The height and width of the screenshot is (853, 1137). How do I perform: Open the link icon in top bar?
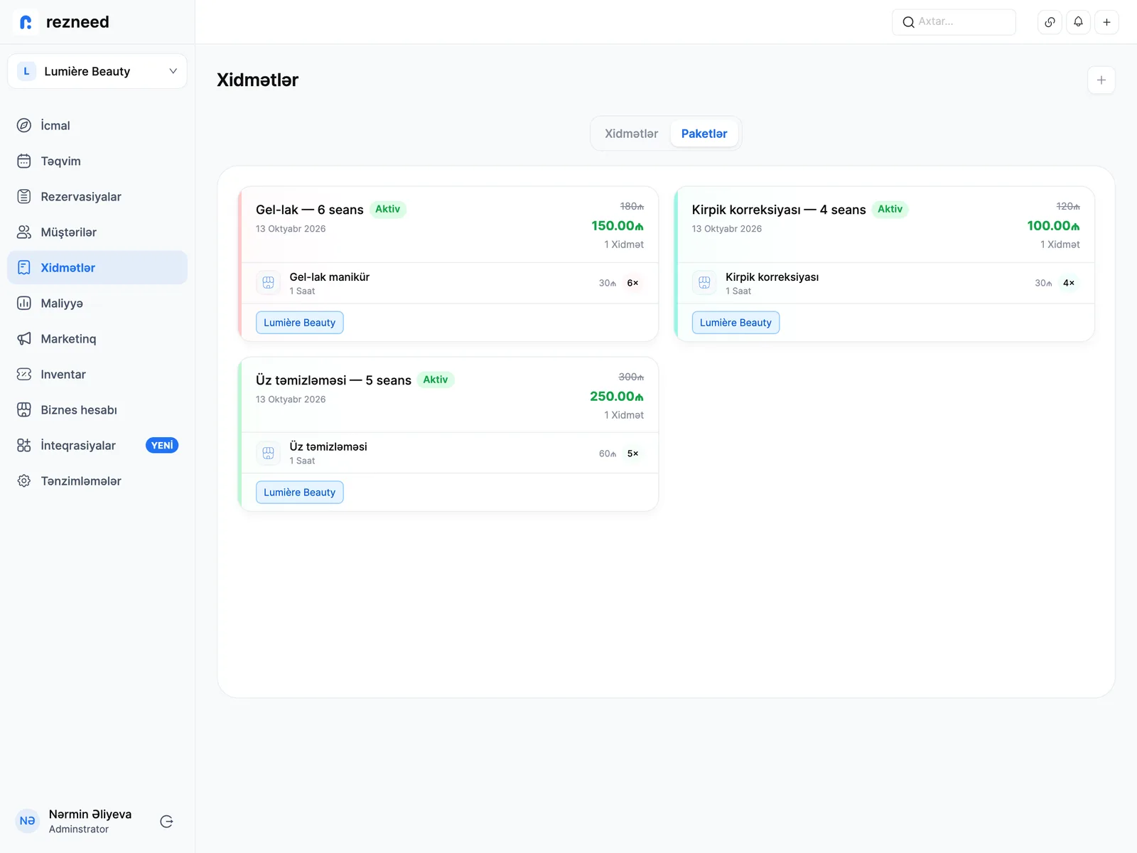[1050, 22]
